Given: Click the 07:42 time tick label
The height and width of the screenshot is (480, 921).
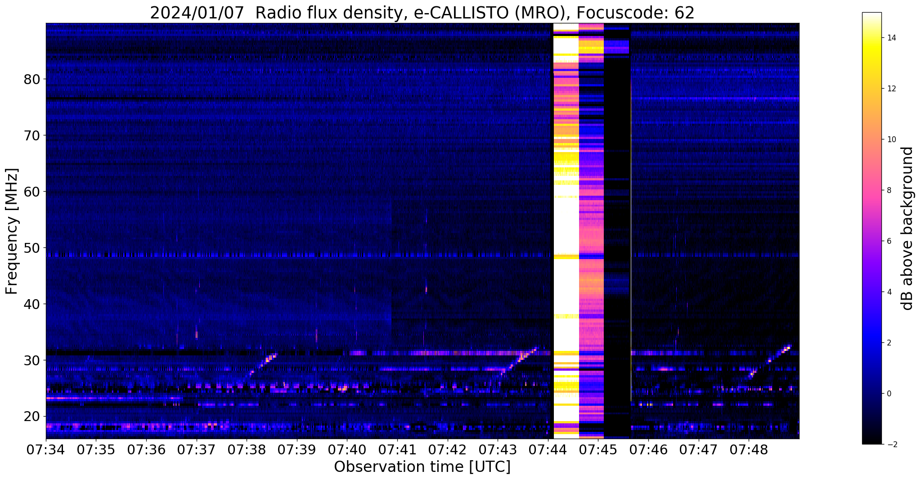Looking at the screenshot, I should 448,449.
